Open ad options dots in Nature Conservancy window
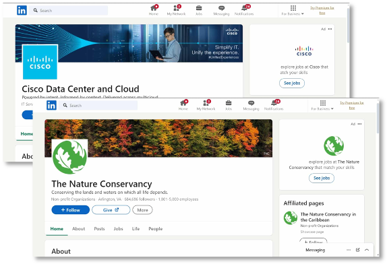The image size is (389, 266). (x=360, y=124)
